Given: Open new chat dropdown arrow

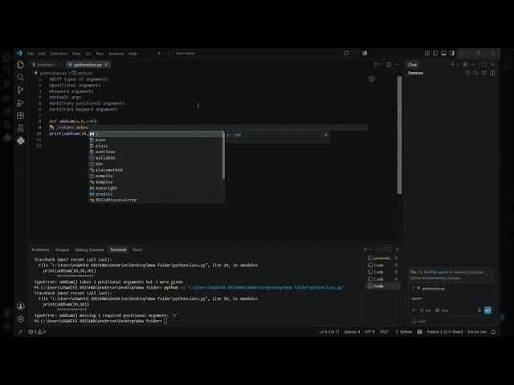Looking at the screenshot, I should 458,64.
